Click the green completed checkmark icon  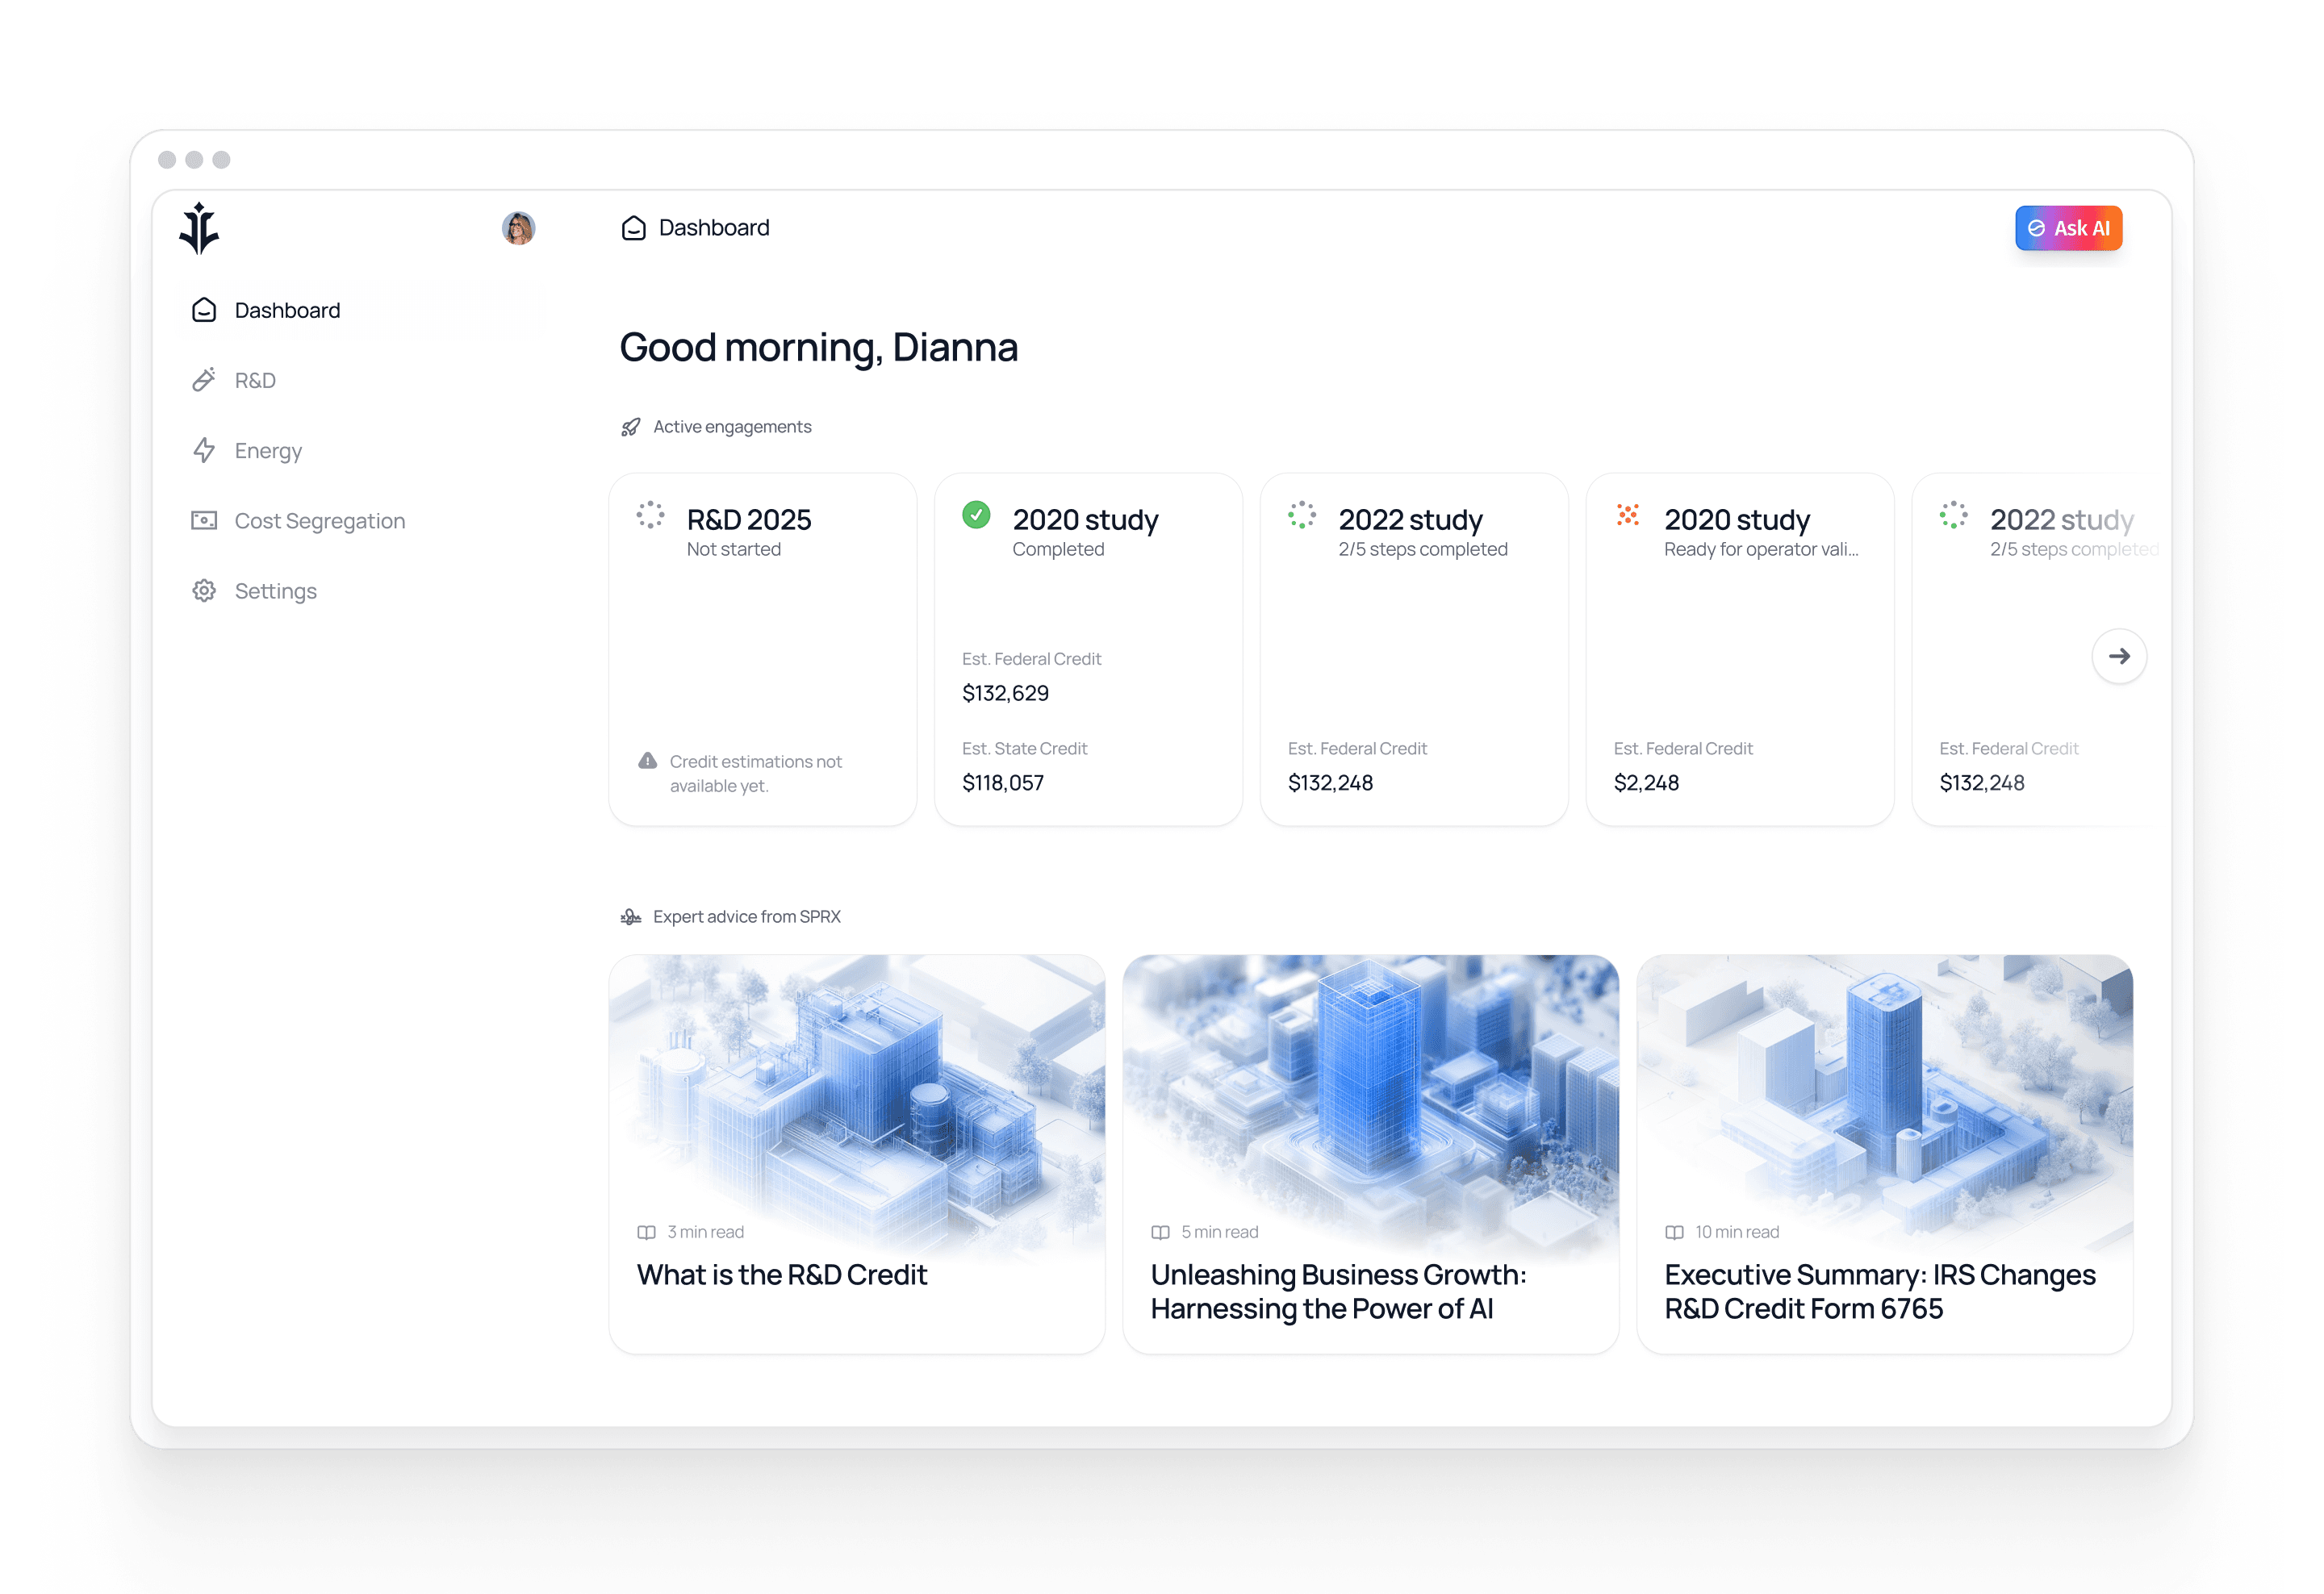tap(976, 515)
